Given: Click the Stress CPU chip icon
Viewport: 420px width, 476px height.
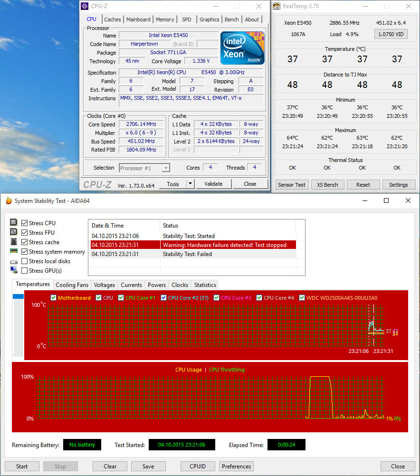Looking at the screenshot, I should pos(14,222).
